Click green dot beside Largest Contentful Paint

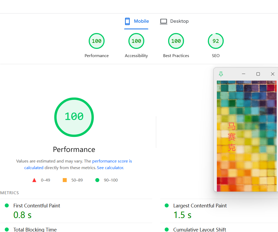167,206
